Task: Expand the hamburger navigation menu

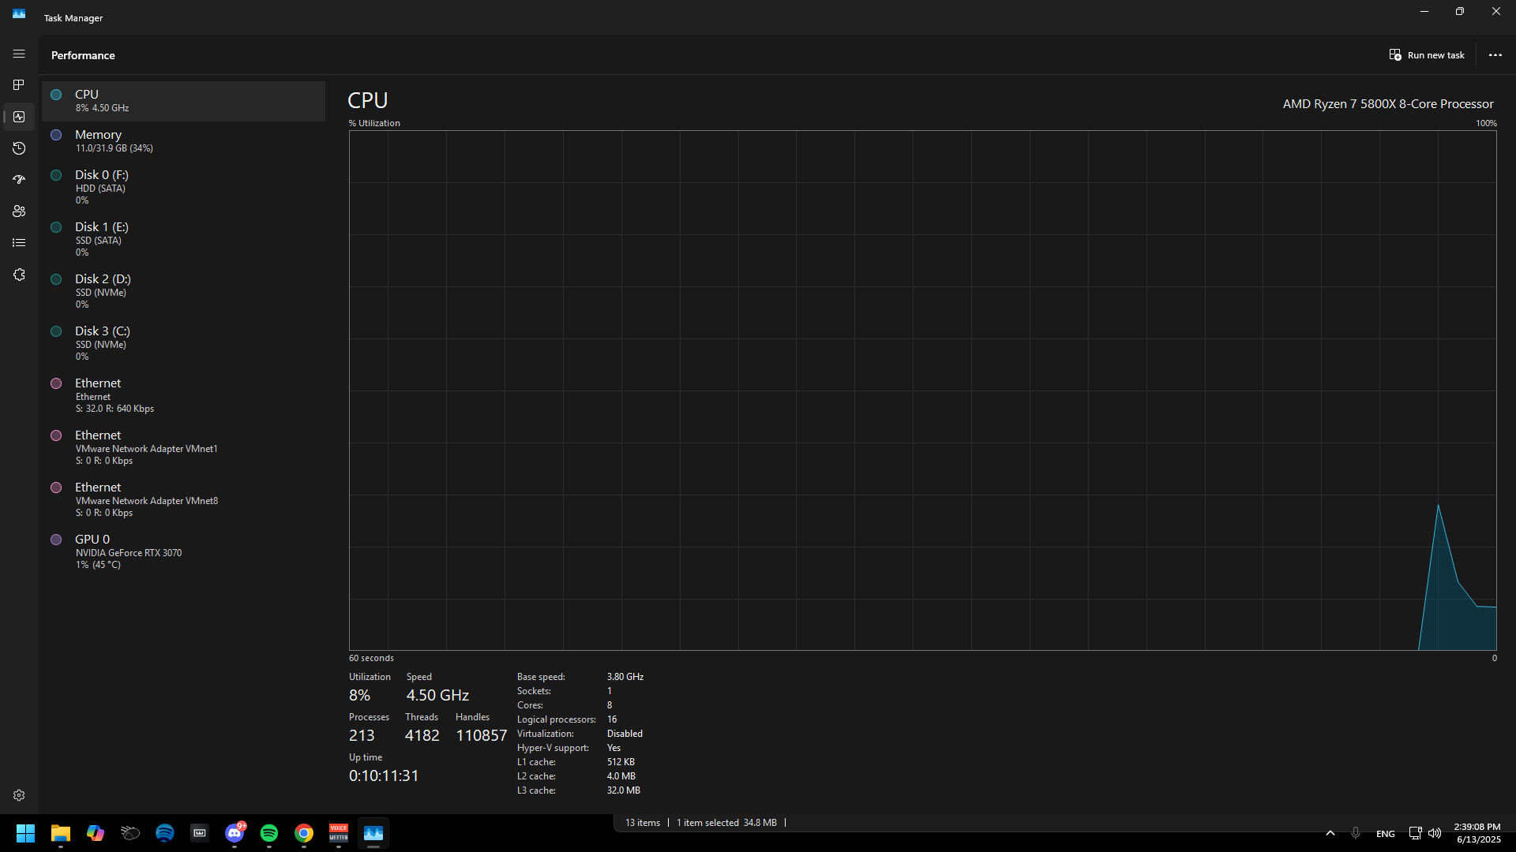Action: tap(19, 54)
